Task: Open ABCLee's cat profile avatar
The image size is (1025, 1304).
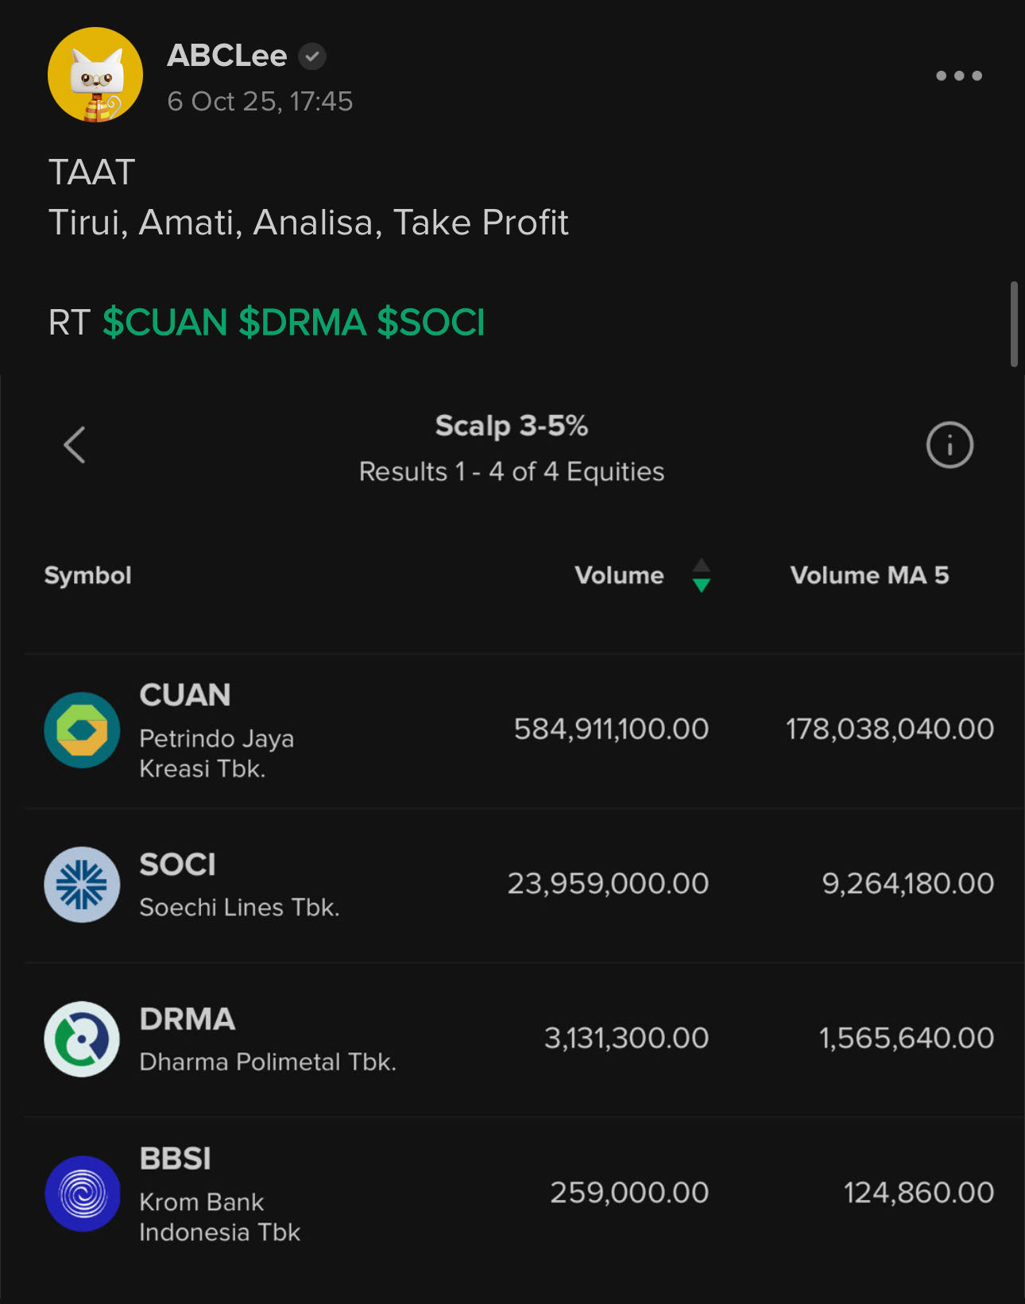Action: tap(95, 75)
